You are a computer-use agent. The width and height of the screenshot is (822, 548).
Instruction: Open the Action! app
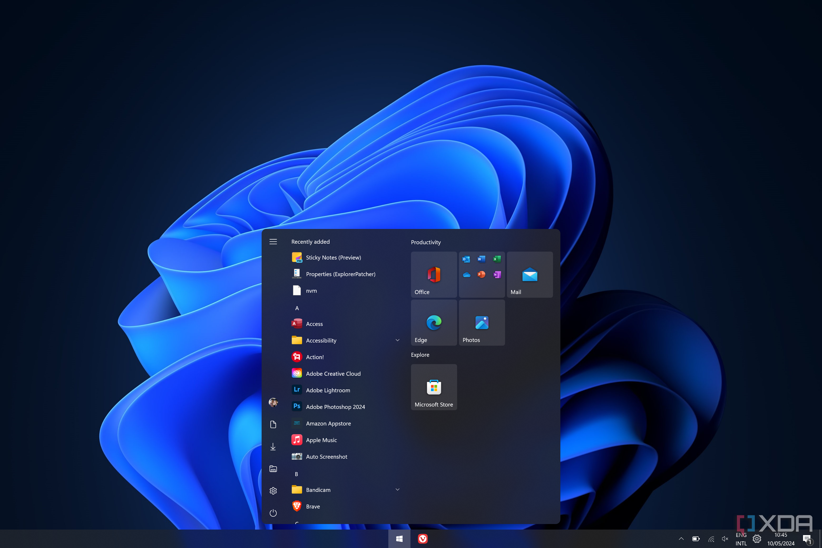click(x=346, y=357)
